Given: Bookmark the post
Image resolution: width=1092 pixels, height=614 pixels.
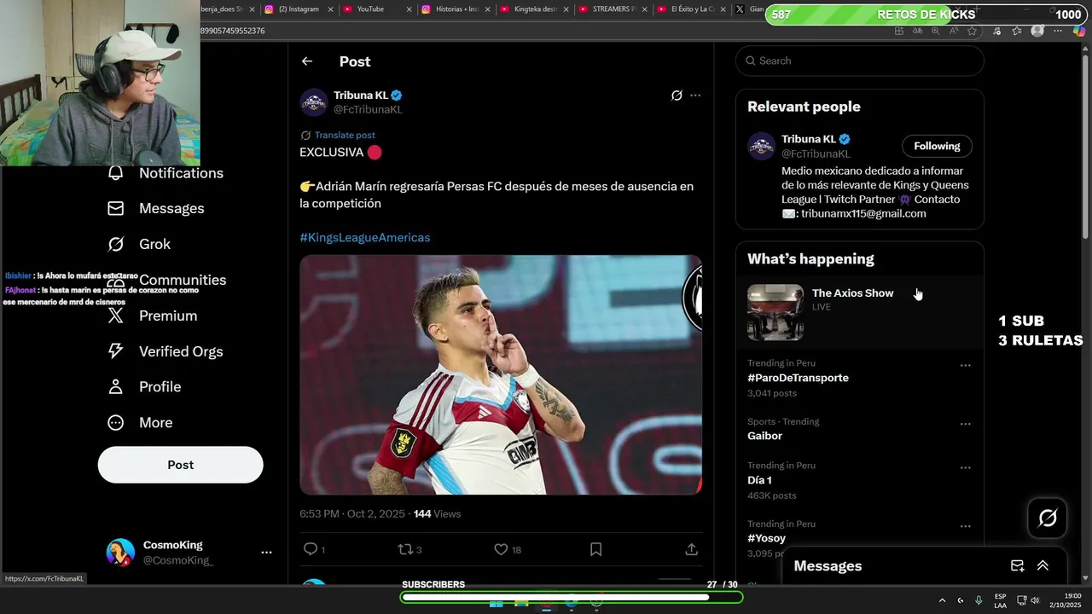Looking at the screenshot, I should (x=596, y=549).
